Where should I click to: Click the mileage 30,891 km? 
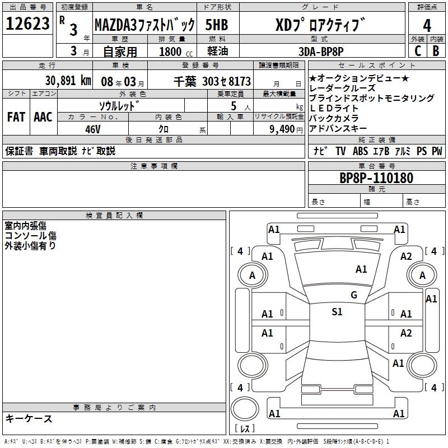68,81
